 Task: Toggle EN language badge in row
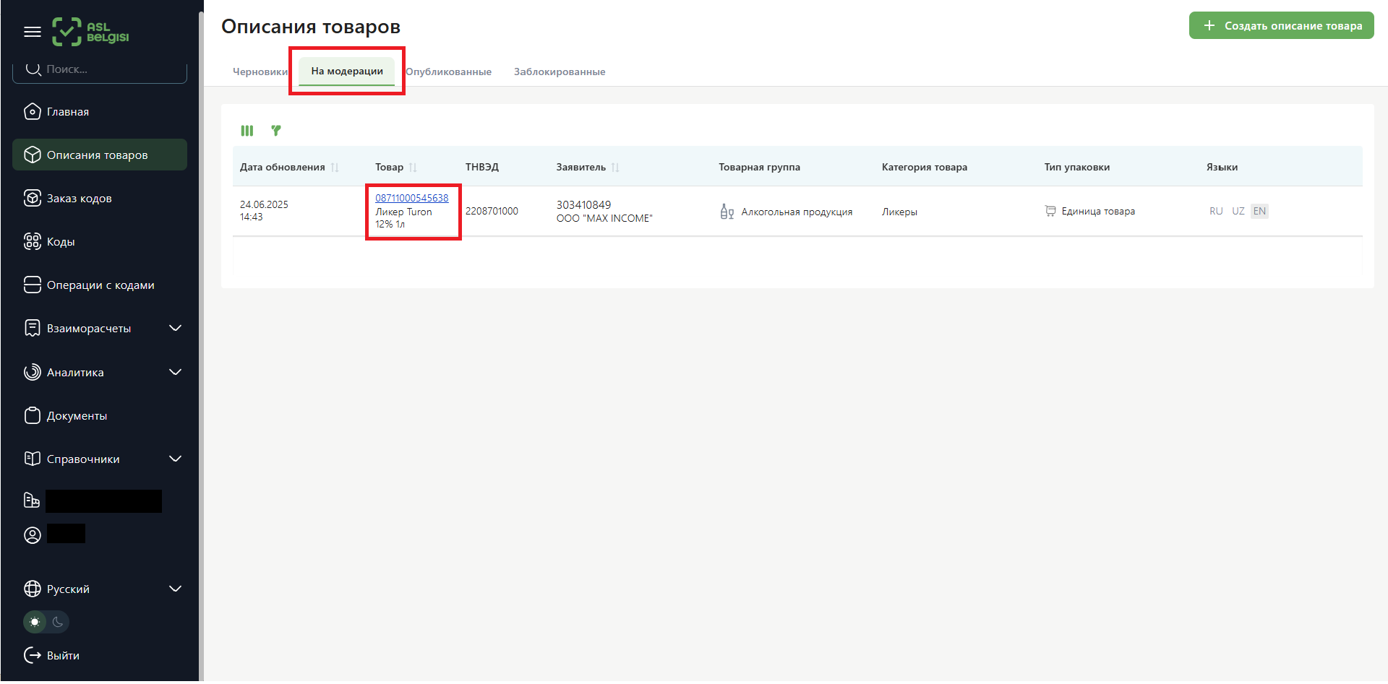[x=1259, y=211]
